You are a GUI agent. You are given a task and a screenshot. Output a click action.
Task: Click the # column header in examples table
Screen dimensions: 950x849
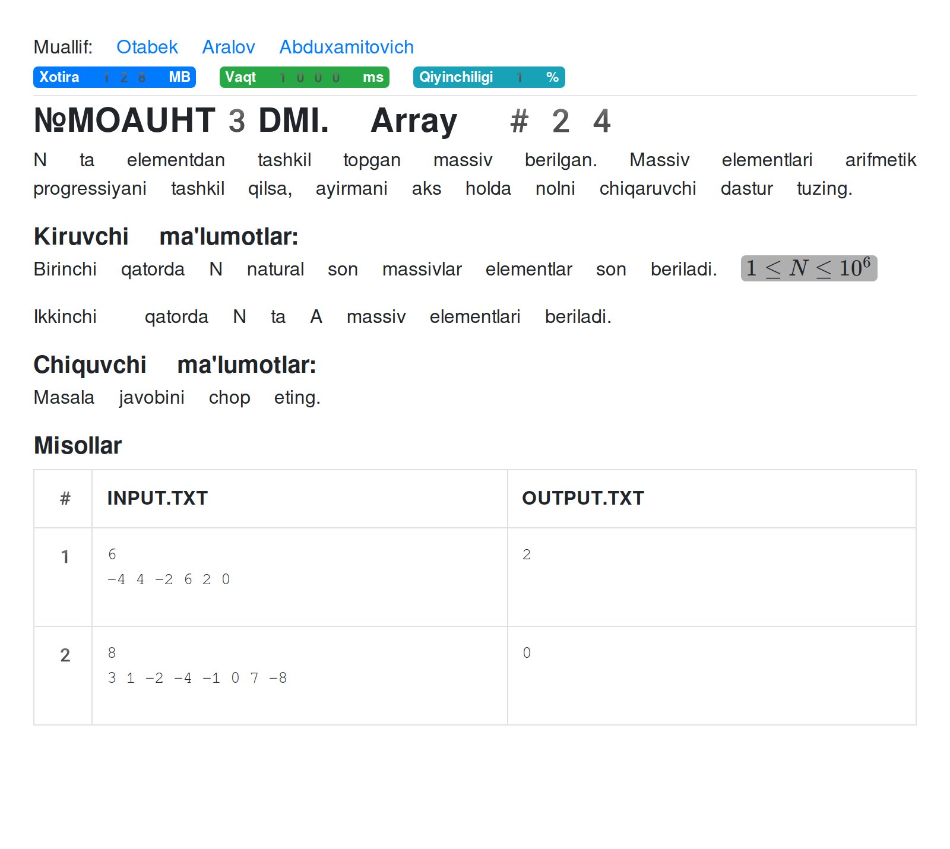(x=65, y=498)
